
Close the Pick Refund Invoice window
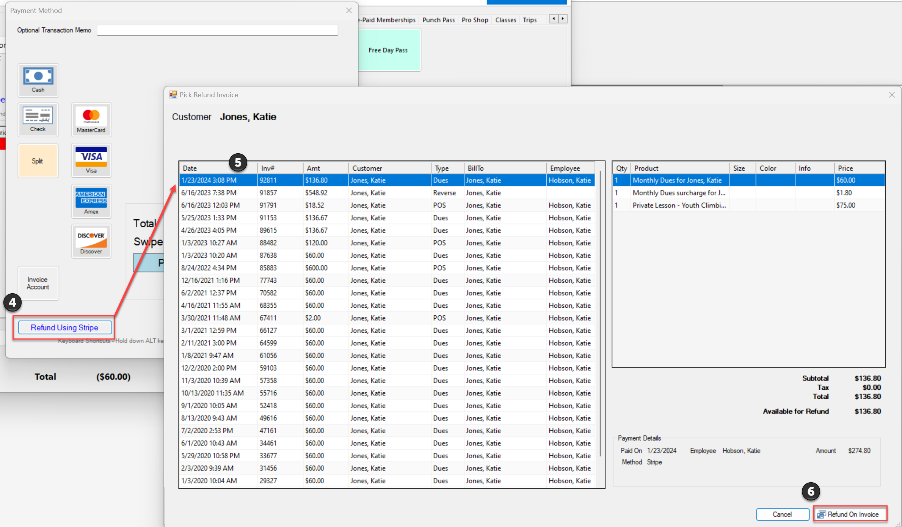(892, 95)
